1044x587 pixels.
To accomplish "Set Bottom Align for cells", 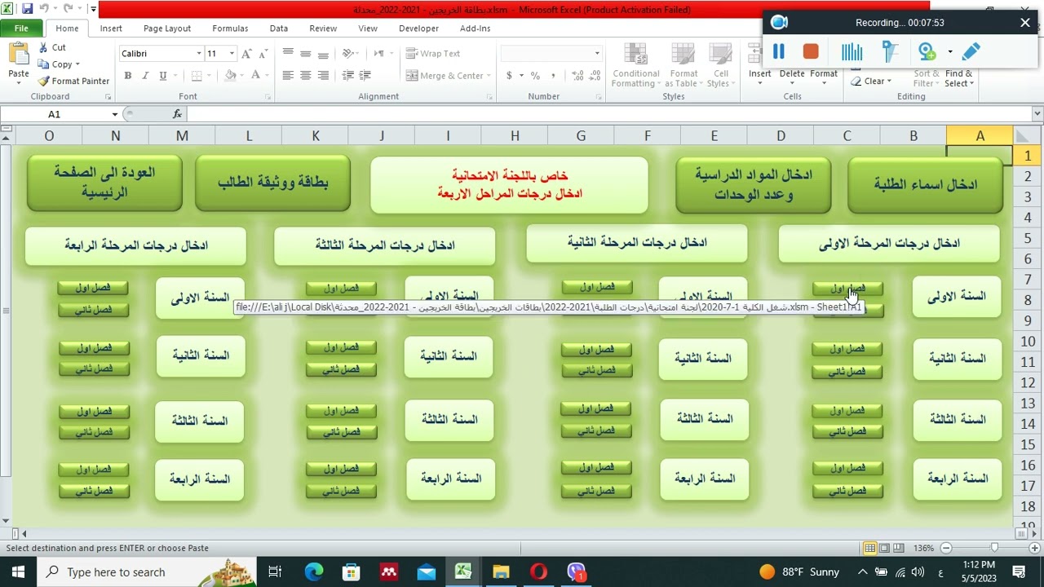I will 324,53.
